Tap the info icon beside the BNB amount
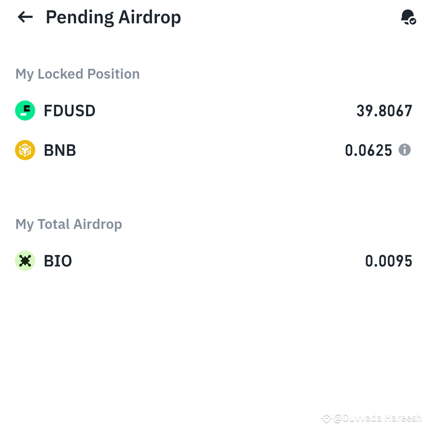 pyautogui.click(x=405, y=150)
